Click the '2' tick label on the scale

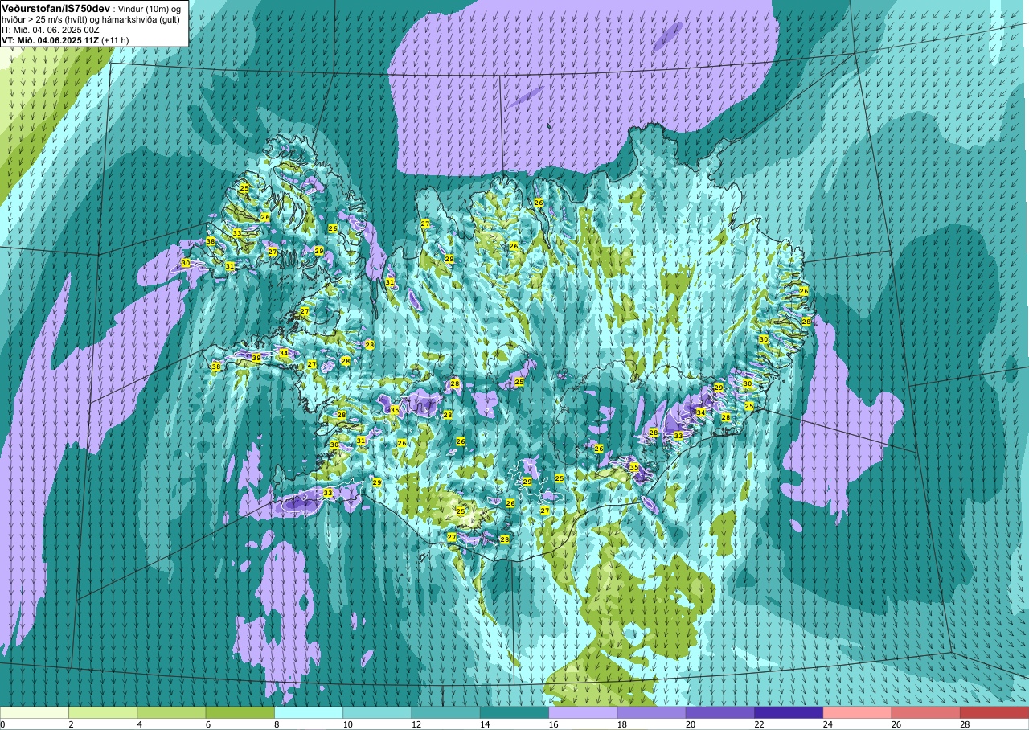click(x=71, y=724)
